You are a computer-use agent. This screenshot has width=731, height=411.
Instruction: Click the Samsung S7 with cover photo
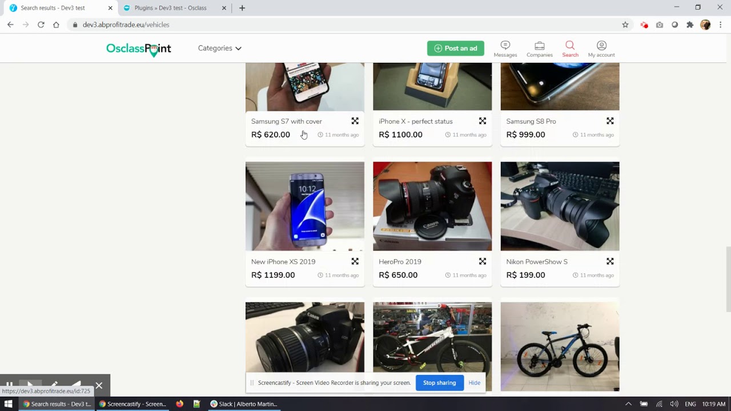pyautogui.click(x=305, y=86)
